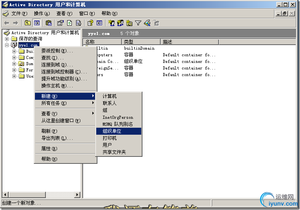Open the Properties toolbar icon
Viewport: 300px width, 210px height.
click(x=61, y=23)
